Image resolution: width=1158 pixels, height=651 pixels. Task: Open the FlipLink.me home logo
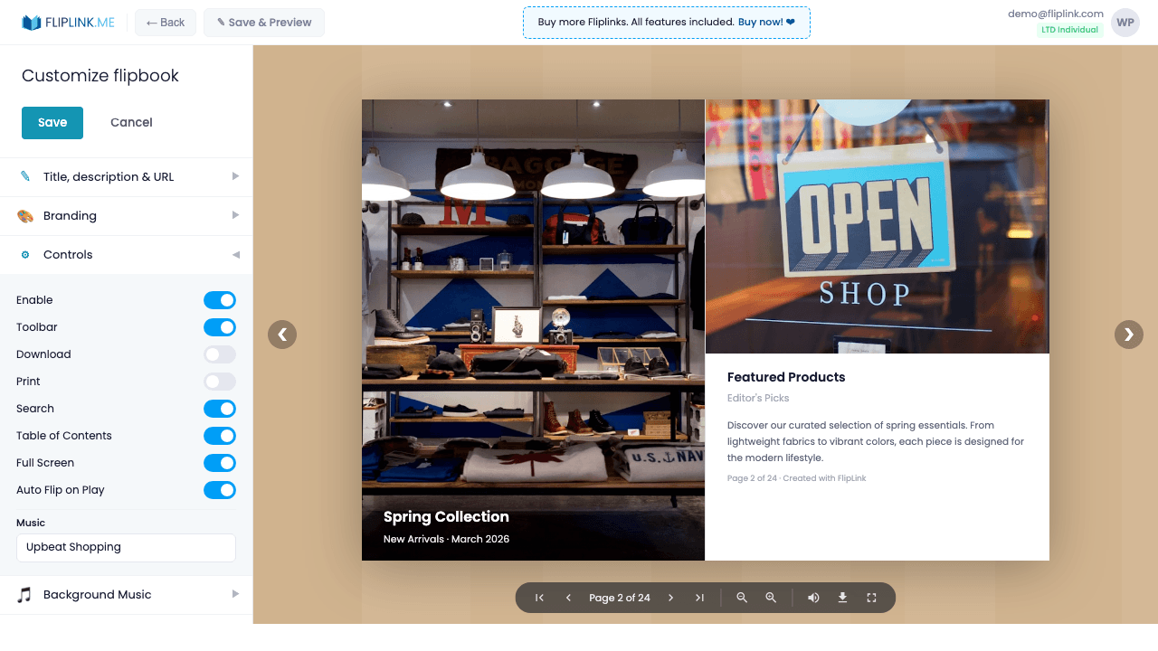point(68,22)
